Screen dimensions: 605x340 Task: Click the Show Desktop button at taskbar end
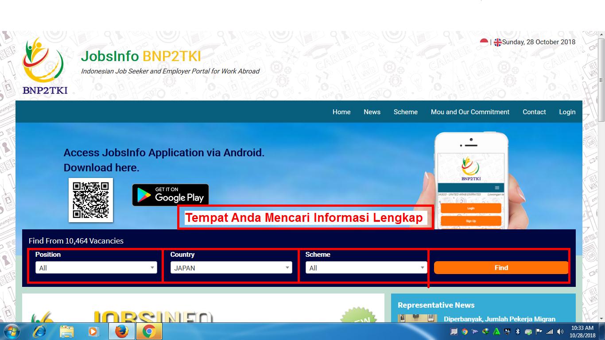click(x=601, y=332)
